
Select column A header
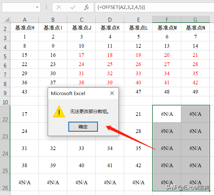[24, 20]
